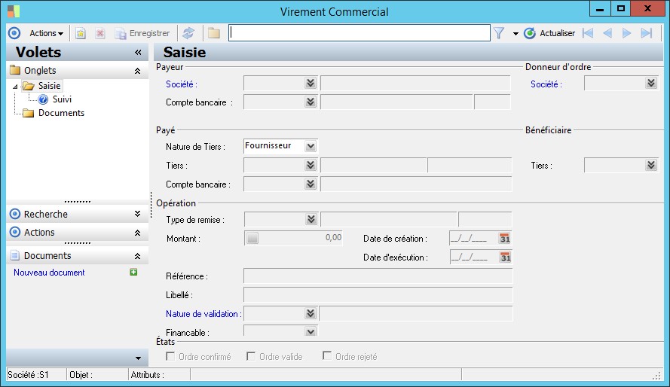
Task: Open the Nature de Tiers Fournisseur combo box
Action: pyautogui.click(x=280, y=146)
